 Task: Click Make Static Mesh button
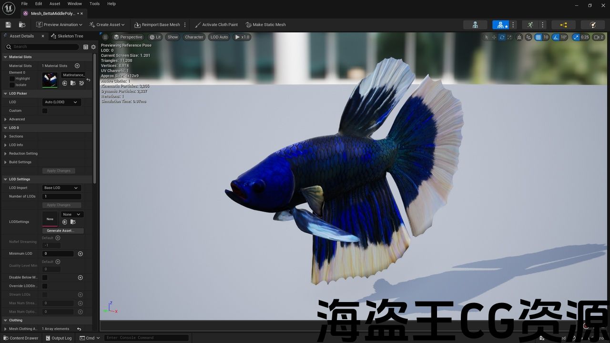pos(265,25)
